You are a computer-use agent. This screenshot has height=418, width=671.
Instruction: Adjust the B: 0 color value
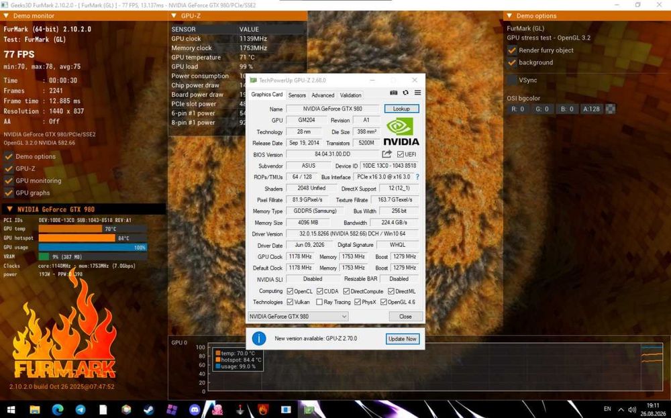[567, 109]
